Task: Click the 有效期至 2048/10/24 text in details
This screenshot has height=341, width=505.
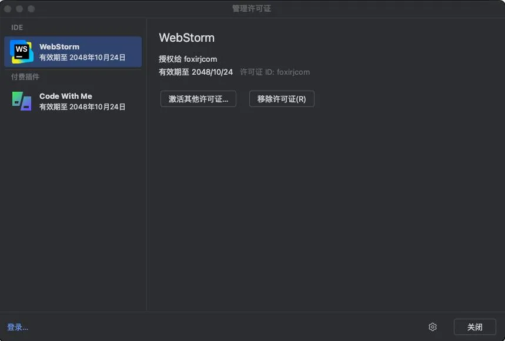Action: (x=196, y=72)
